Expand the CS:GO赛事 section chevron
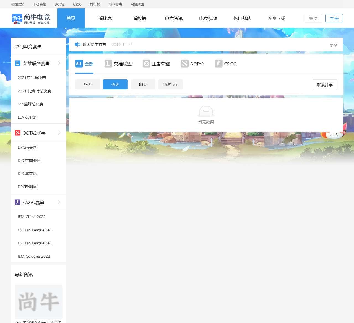Image resolution: width=354 pixels, height=323 pixels. pos(59,202)
